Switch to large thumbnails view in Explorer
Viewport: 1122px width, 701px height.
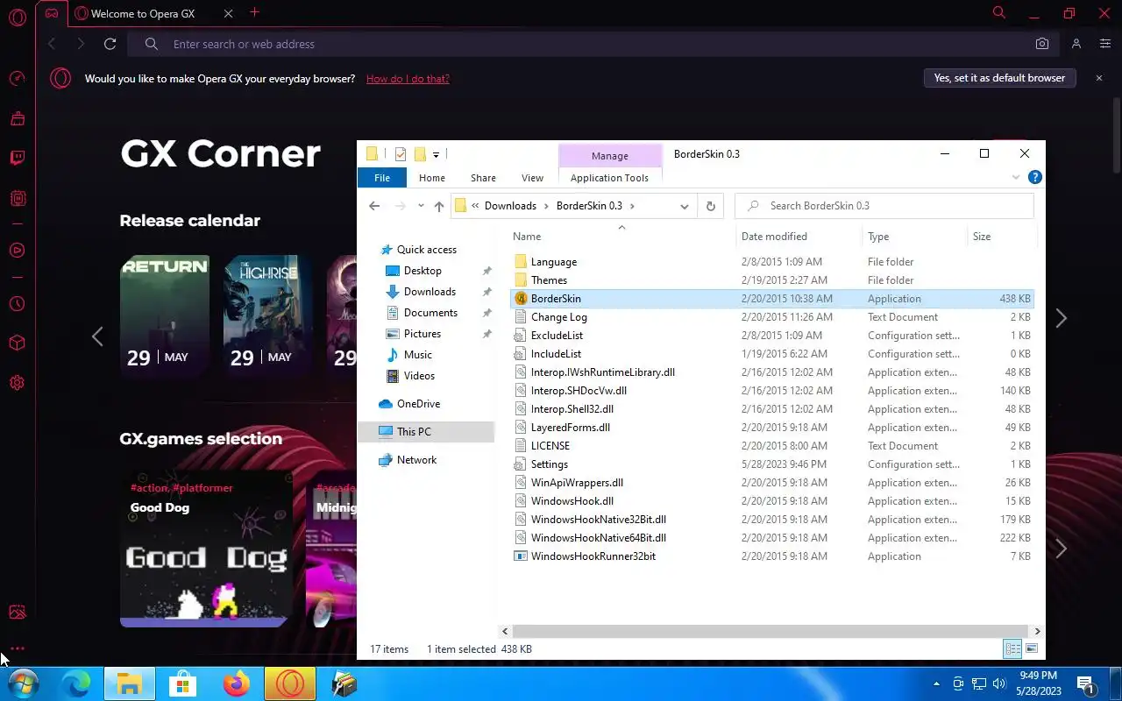click(x=1032, y=649)
